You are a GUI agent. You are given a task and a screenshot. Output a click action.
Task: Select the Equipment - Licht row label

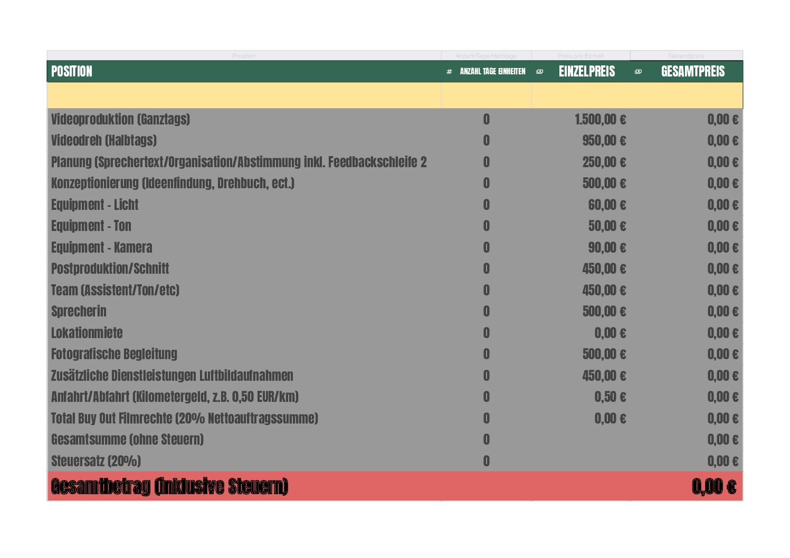click(94, 205)
